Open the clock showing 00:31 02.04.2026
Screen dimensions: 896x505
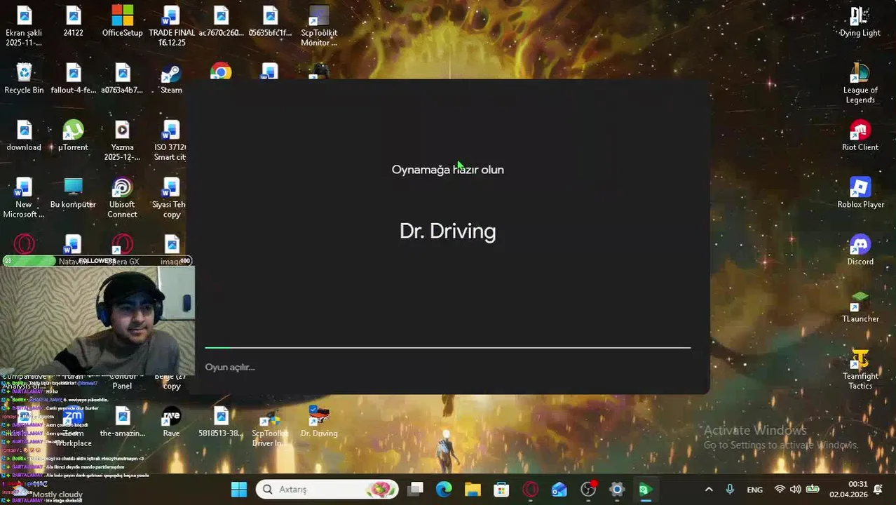coord(848,490)
